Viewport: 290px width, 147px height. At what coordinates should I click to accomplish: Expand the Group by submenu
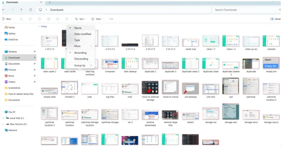81,65
